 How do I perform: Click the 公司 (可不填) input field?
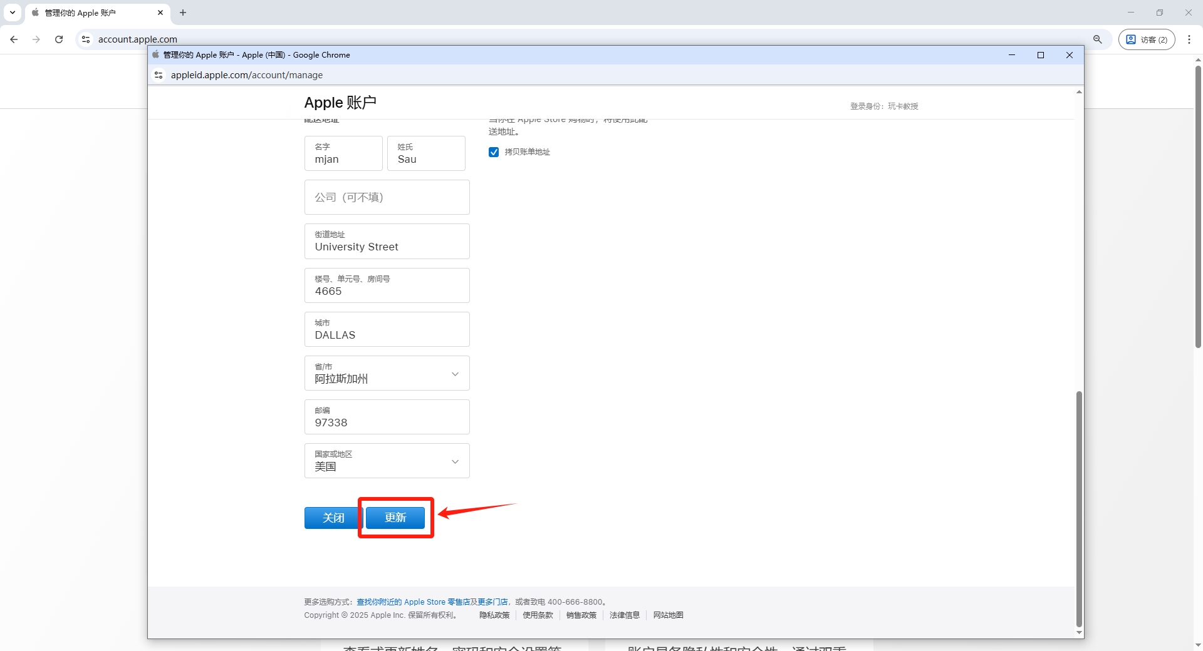(387, 197)
